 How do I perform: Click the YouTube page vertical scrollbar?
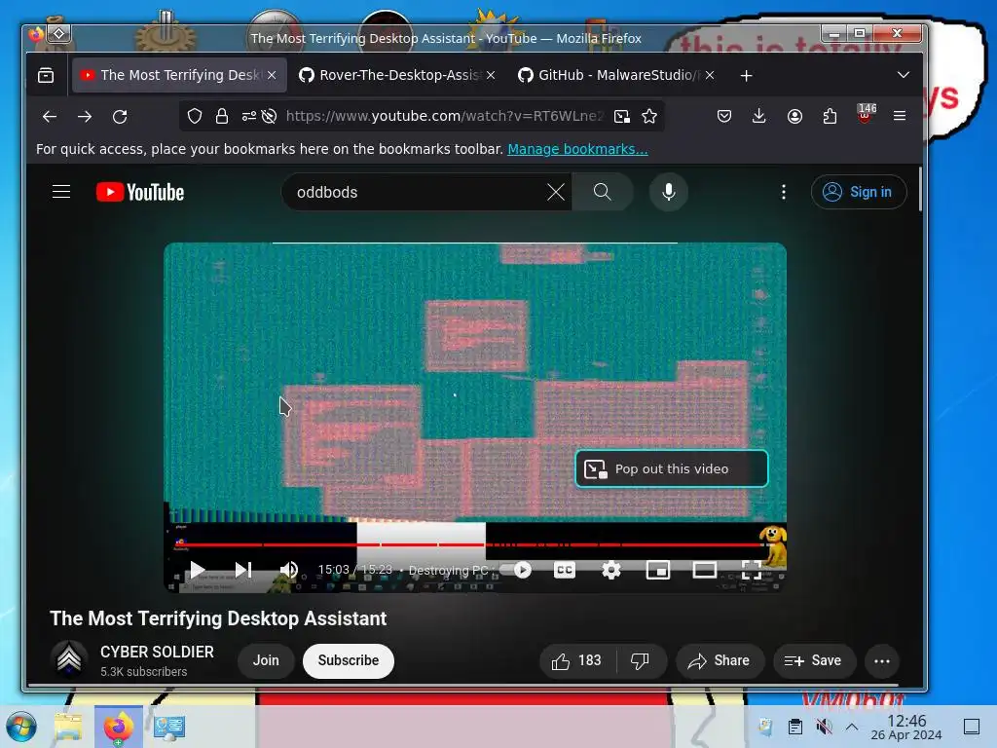[920, 189]
